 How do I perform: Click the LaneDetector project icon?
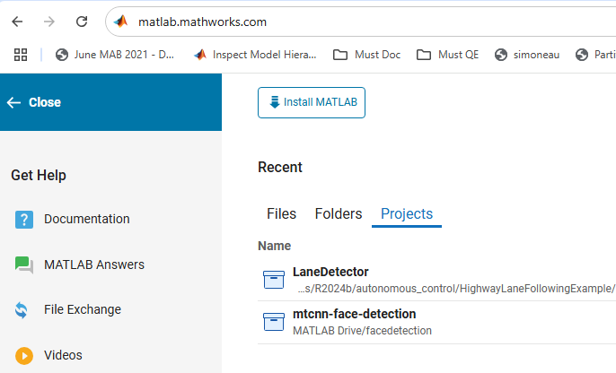[x=273, y=280]
